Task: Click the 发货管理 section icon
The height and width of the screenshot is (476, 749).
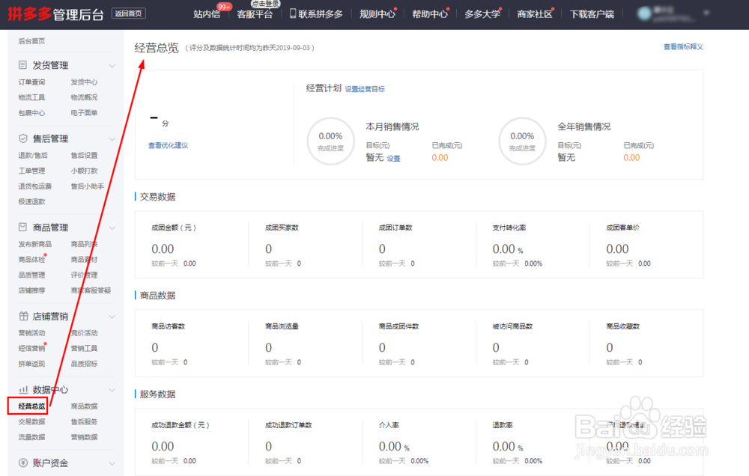Action: point(22,65)
